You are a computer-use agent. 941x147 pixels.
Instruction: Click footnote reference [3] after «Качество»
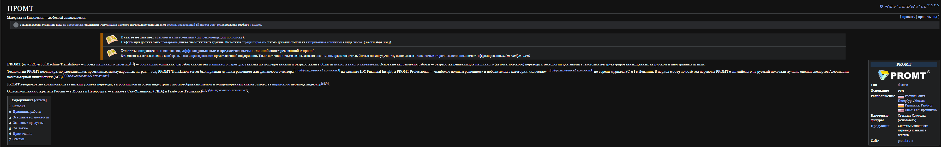coord(548,71)
